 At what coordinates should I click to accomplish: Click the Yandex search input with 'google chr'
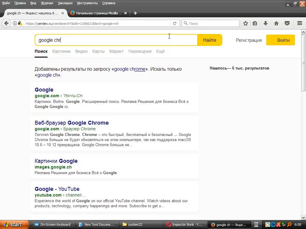point(116,40)
